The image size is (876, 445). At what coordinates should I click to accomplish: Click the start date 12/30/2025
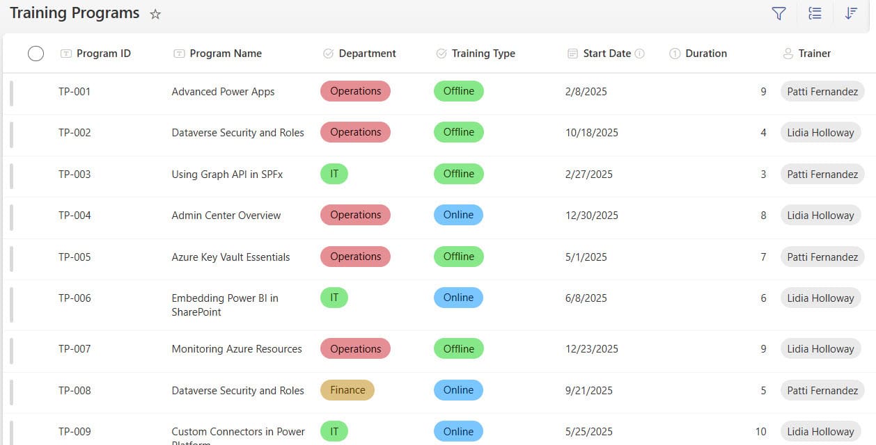tap(592, 216)
